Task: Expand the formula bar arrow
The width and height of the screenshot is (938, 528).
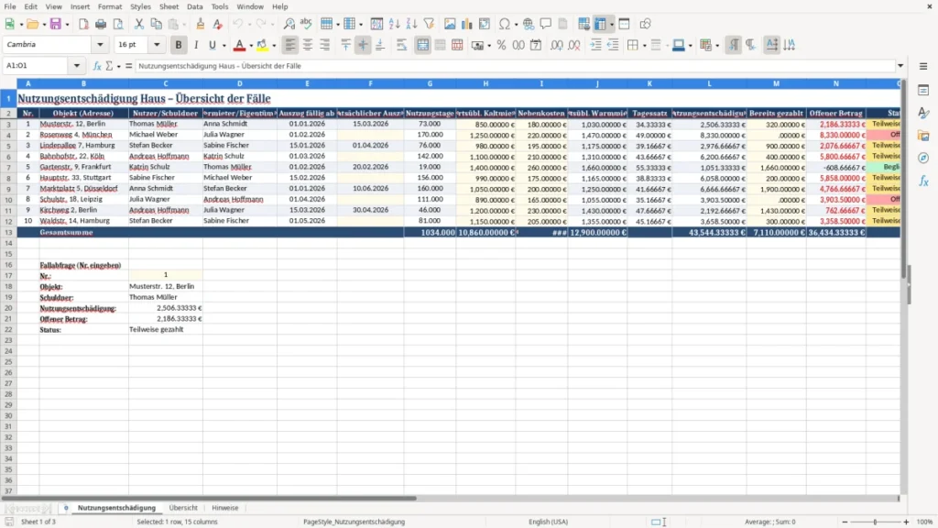Action: pyautogui.click(x=900, y=66)
